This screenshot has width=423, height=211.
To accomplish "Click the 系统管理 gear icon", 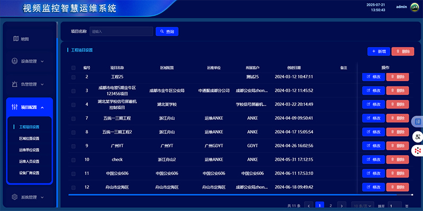I will pos(15,197).
